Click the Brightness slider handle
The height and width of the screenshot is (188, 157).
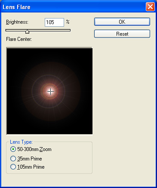click(27, 31)
